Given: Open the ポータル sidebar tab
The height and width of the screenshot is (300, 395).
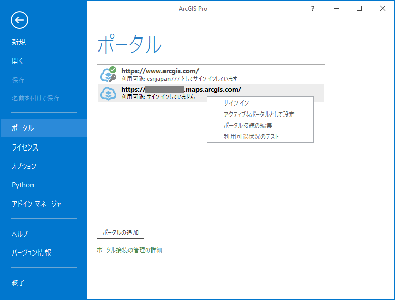Looking at the screenshot, I should pos(43,128).
